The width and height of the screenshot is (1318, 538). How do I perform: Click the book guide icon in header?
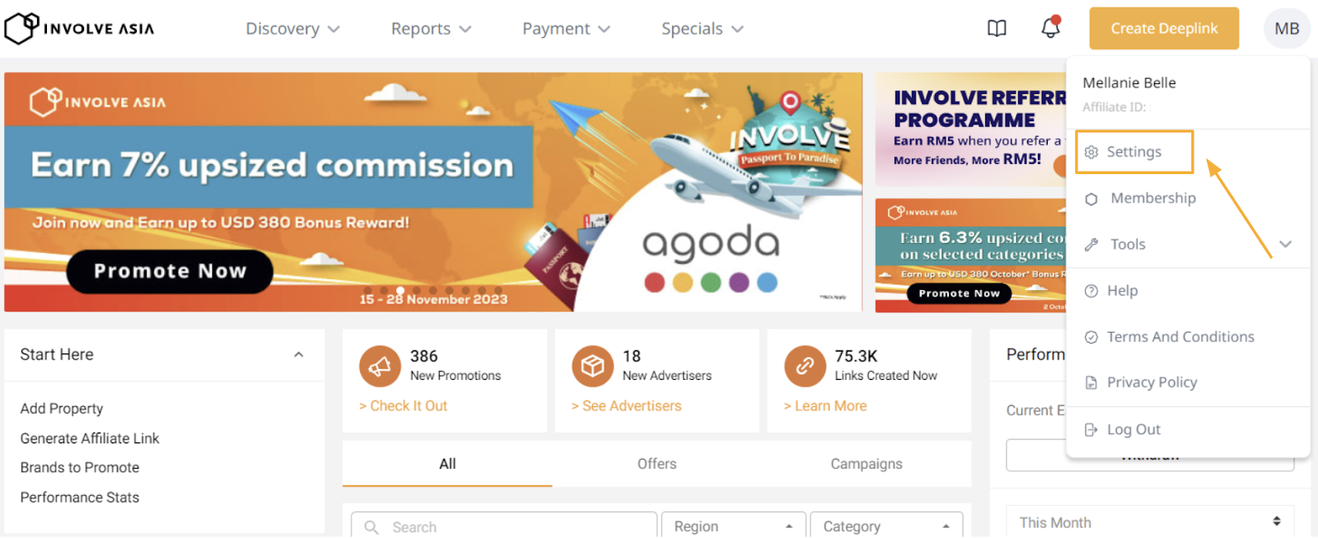click(997, 29)
